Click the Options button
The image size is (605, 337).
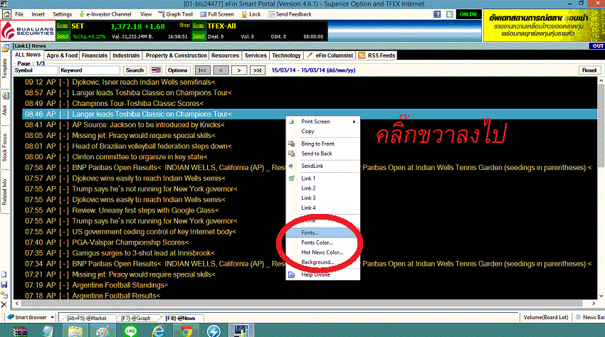(177, 70)
